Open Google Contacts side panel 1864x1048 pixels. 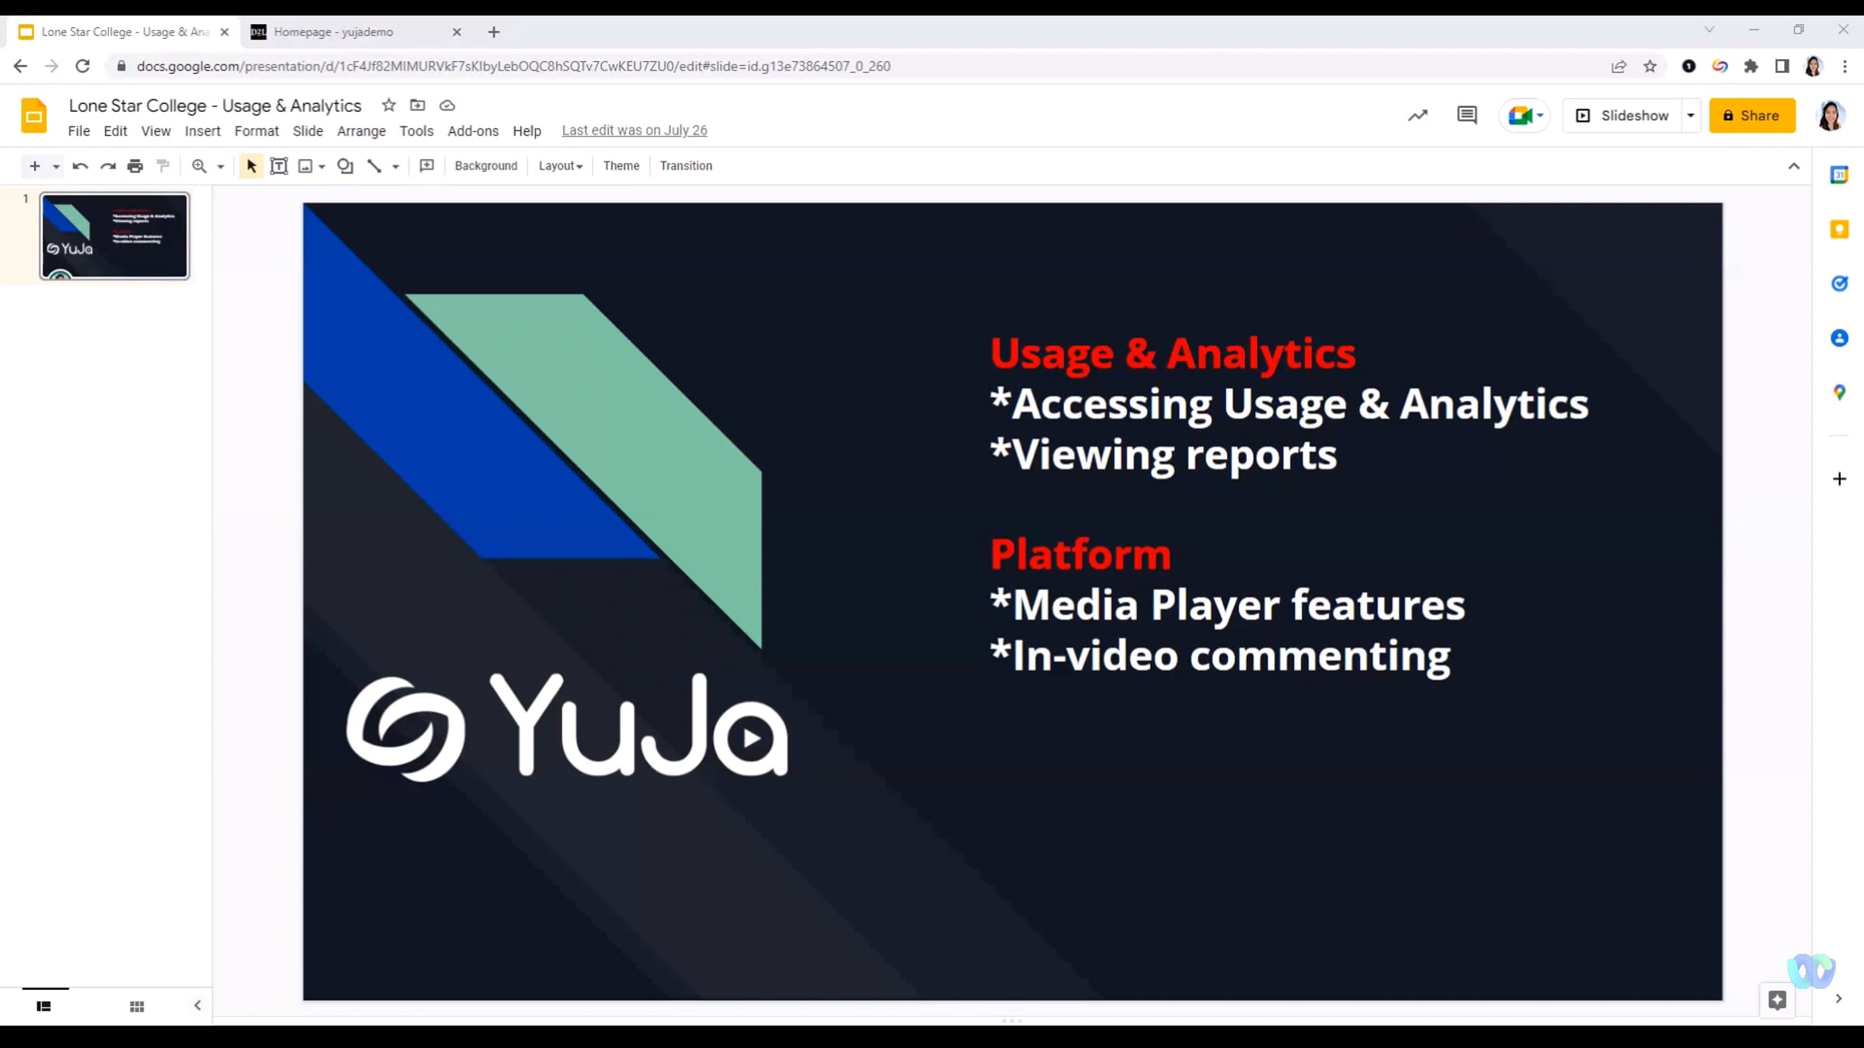tap(1839, 338)
